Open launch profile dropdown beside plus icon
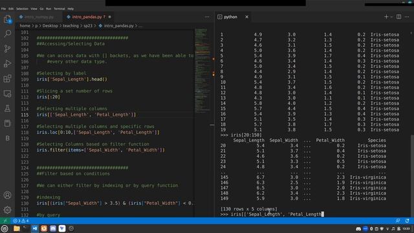This screenshot has width=414, height=233. [391, 17]
